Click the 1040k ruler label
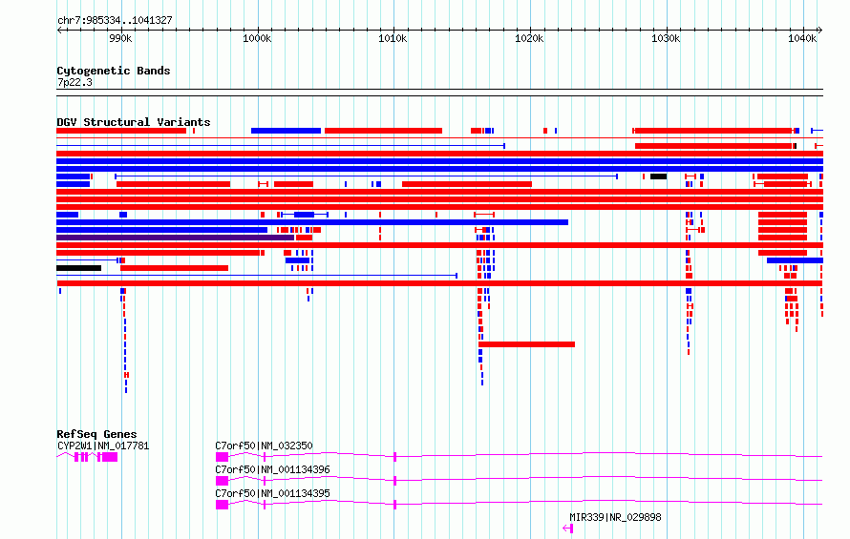 click(802, 38)
